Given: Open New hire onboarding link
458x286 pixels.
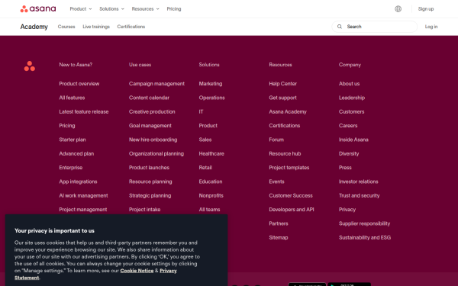Looking at the screenshot, I should pos(153,140).
